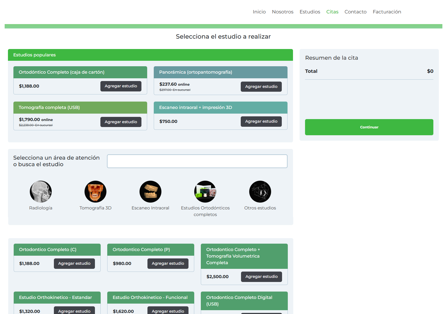Add the Panorámica (ortopantomografía) study
The image size is (447, 314).
pos(261,87)
